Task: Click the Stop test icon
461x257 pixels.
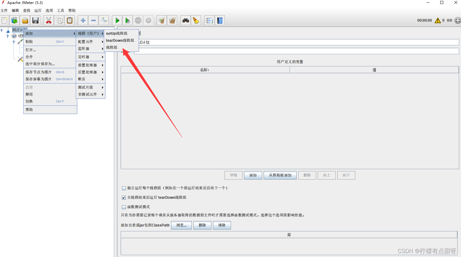Action: [x=138, y=20]
